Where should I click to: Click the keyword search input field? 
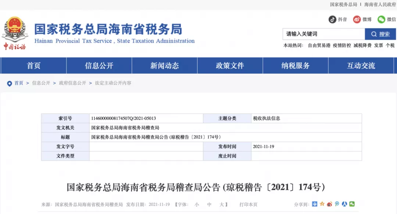click(x=323, y=34)
